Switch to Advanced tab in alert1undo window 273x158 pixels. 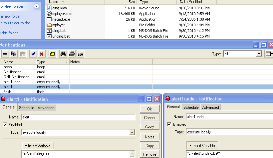pyautogui.click(x=210, y=107)
